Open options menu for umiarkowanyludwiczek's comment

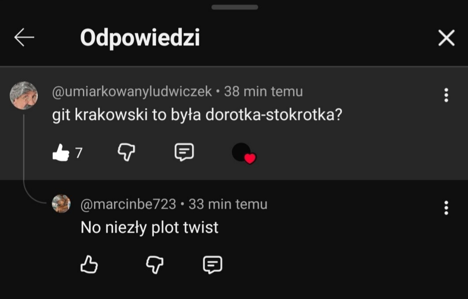(x=446, y=95)
